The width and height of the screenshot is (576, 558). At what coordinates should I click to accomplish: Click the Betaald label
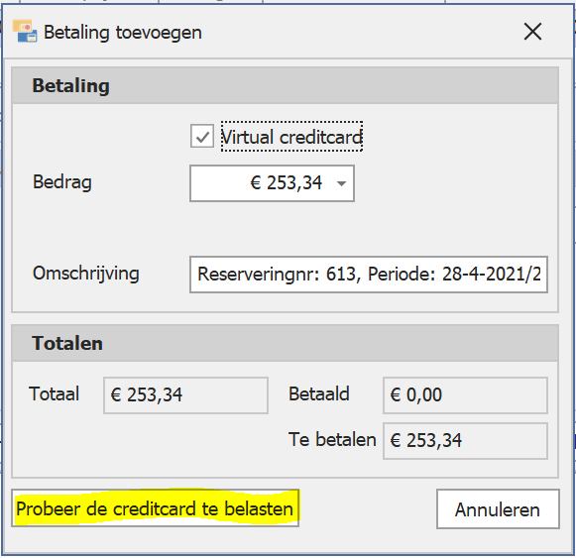319,394
